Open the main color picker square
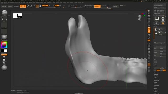This screenshot has width=168, height=94. (x=4, y=45)
